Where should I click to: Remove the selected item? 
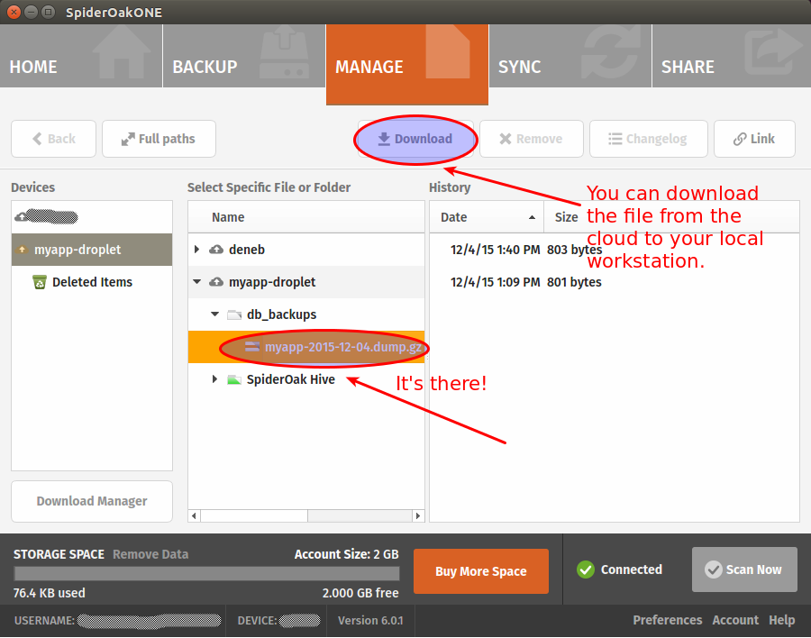click(x=531, y=139)
